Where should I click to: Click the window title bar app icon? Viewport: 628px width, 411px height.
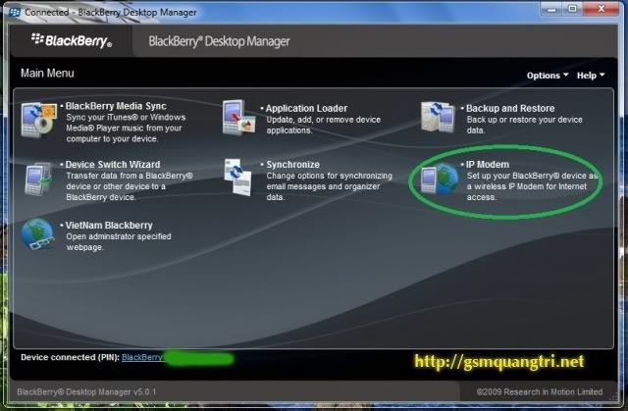click(x=15, y=12)
